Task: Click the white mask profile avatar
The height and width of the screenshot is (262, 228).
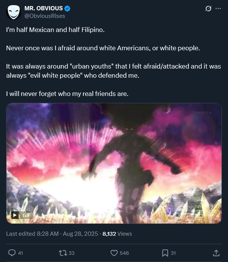Action: click(14, 12)
